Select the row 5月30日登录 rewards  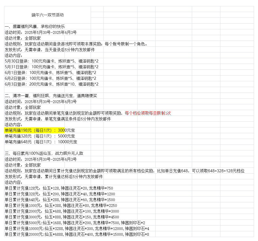click(52, 61)
